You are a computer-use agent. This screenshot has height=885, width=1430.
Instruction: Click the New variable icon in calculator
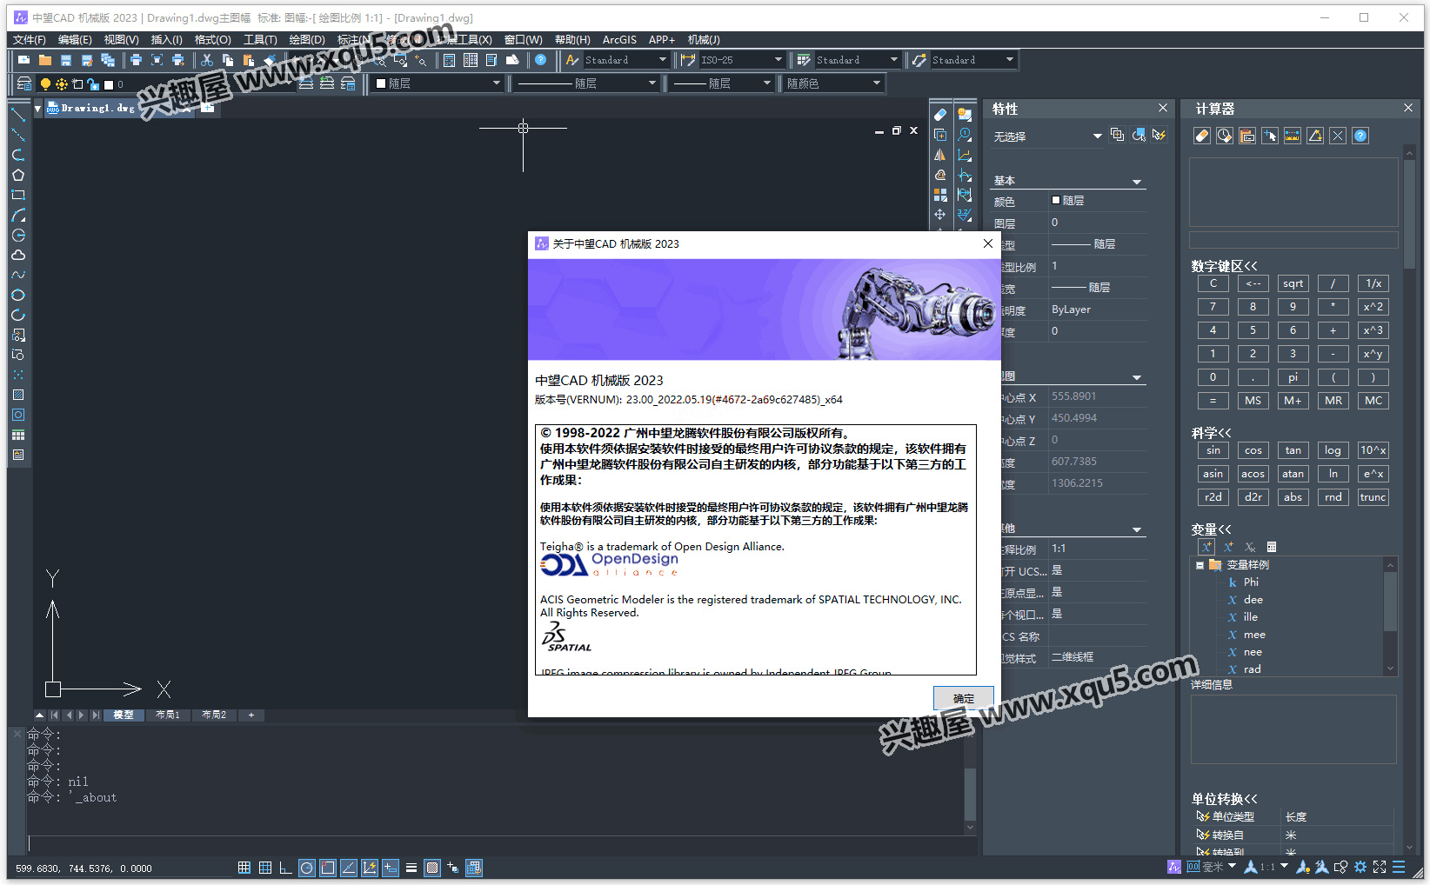click(x=1206, y=547)
